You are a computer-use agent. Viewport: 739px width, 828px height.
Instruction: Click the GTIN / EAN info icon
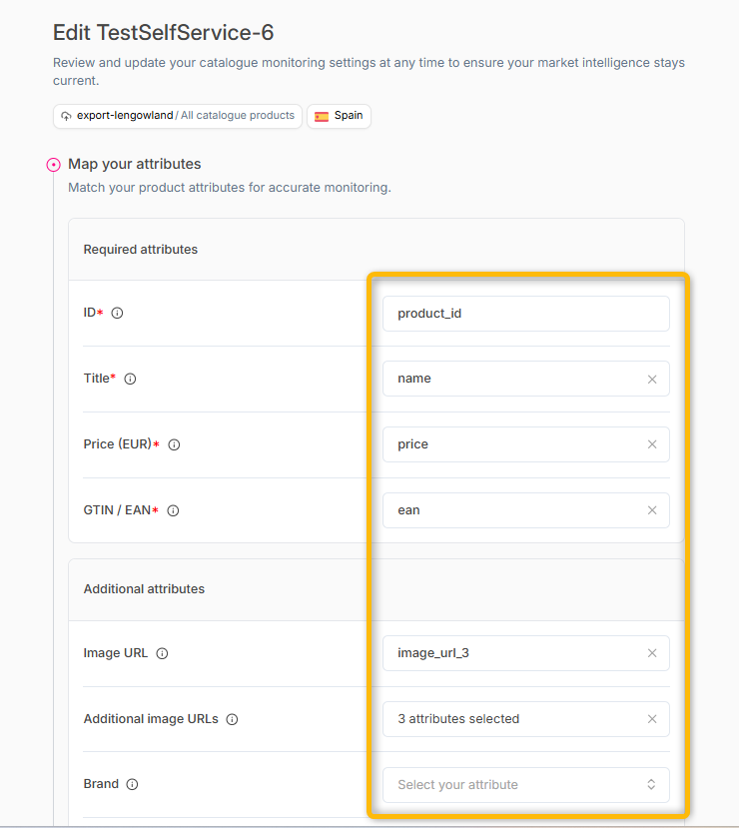(x=173, y=510)
